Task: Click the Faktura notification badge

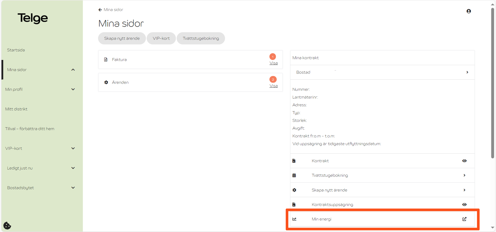Action: (273, 57)
